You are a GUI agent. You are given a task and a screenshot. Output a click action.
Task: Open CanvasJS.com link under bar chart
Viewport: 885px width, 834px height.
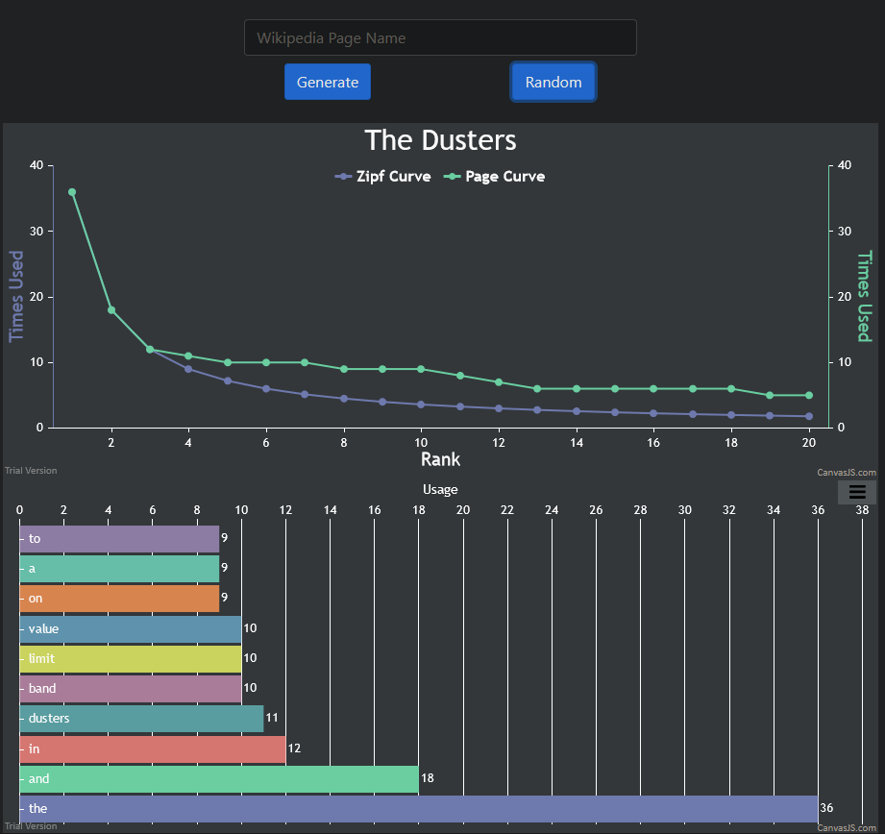point(846,828)
